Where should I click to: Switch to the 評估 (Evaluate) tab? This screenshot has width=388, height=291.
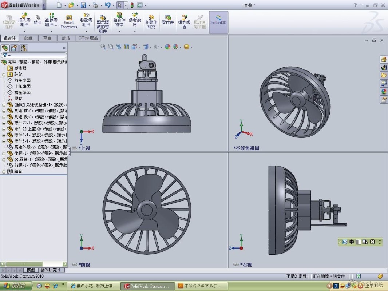tap(66, 38)
